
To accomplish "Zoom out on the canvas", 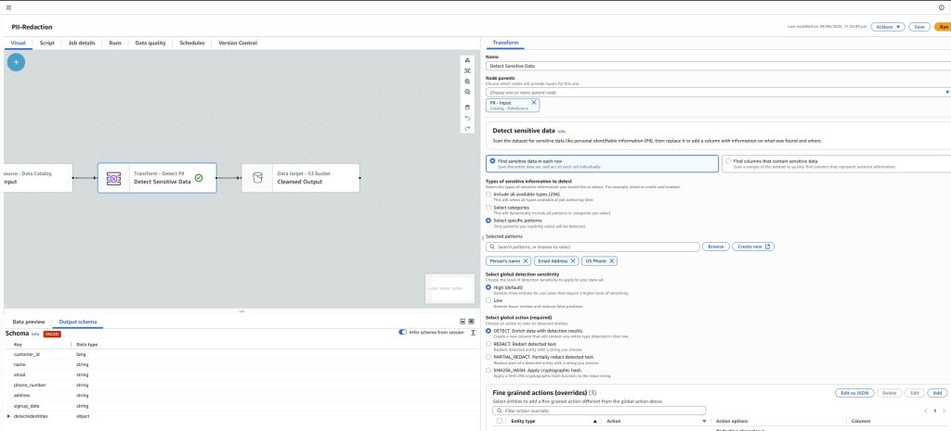I will coord(467,92).
